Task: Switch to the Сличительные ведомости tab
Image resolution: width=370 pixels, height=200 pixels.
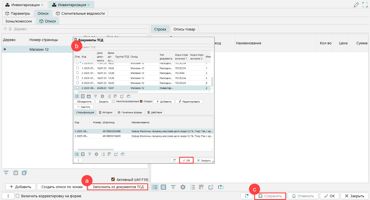Action: 80,13
